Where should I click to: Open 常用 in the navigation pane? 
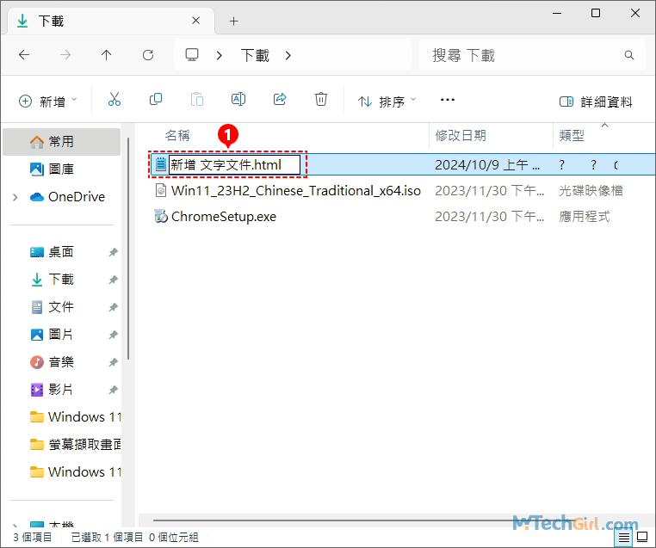60,142
